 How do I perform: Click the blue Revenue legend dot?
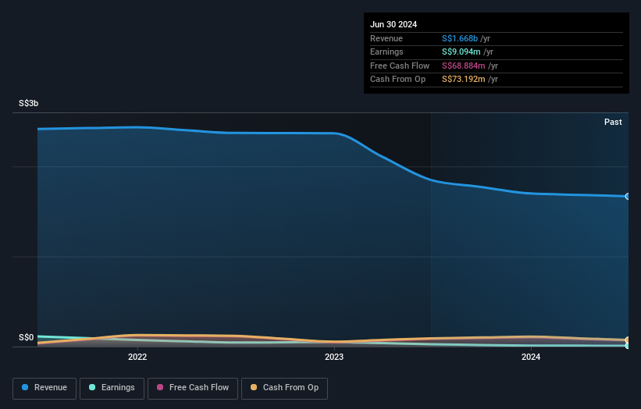(x=25, y=387)
